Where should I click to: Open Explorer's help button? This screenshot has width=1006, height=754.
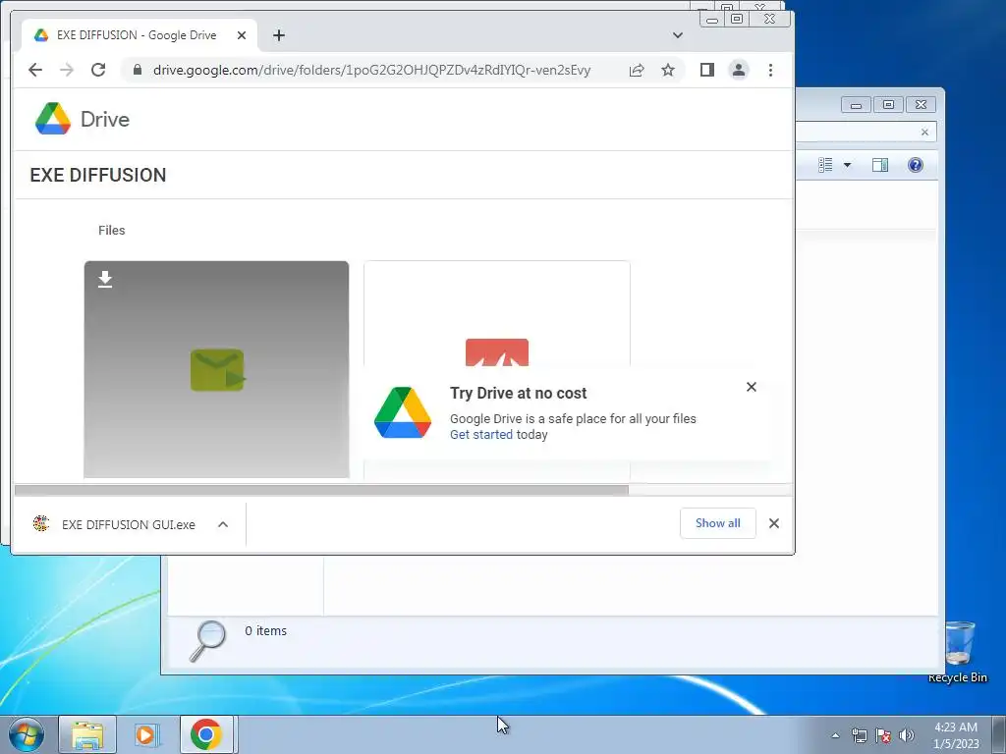915,165
